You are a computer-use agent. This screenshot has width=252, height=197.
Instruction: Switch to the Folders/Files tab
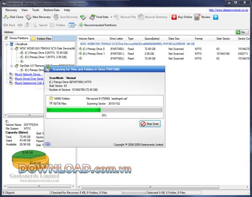click(x=41, y=39)
